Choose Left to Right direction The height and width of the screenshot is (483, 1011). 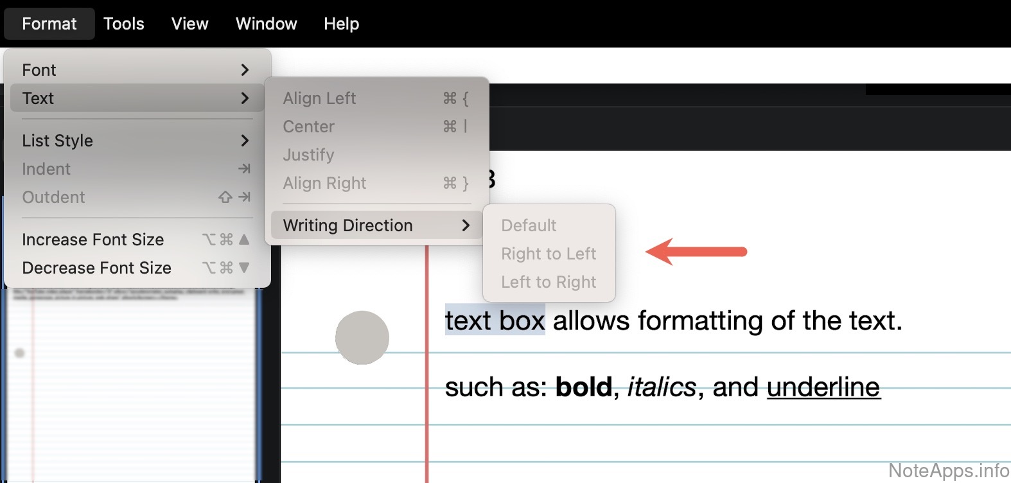coord(549,282)
